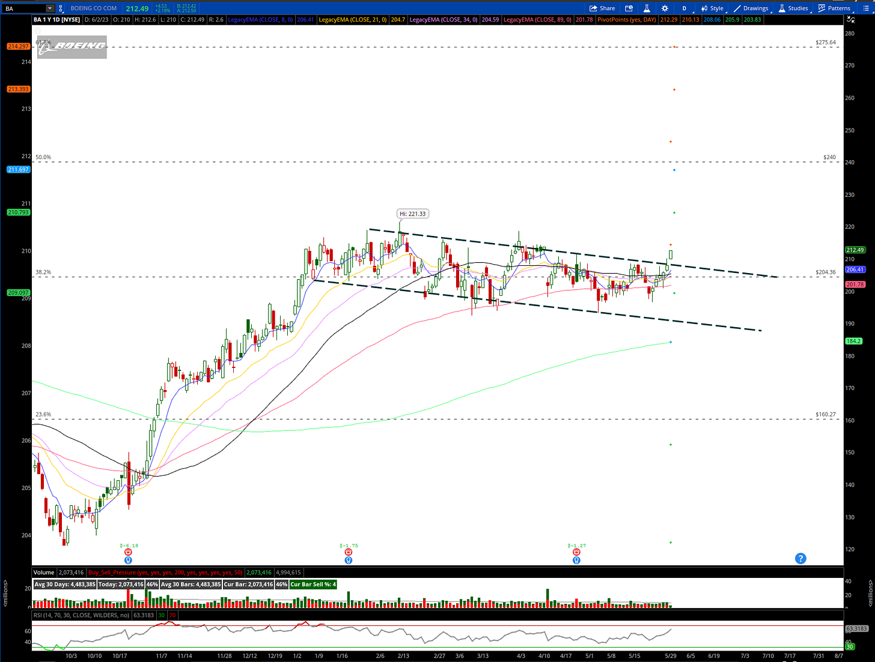This screenshot has width=875, height=662.
Task: Click the 63.3183 RSI axis tag
Action: click(855, 628)
